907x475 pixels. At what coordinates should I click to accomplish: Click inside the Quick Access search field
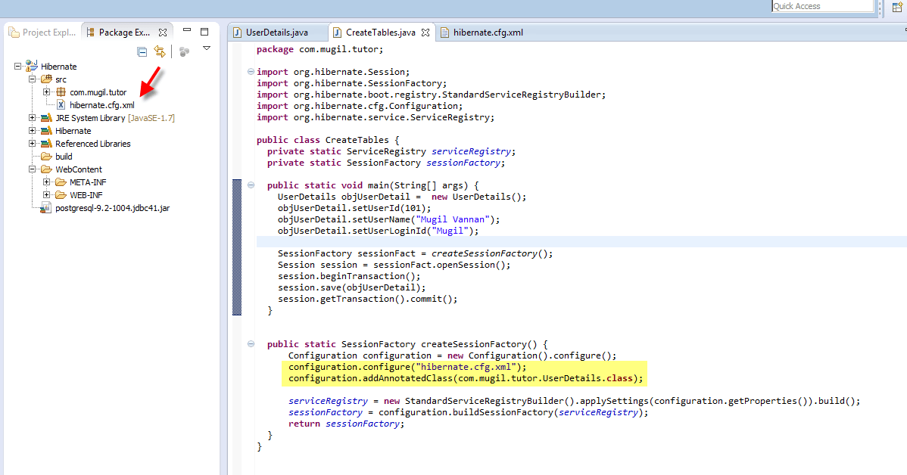pos(820,6)
